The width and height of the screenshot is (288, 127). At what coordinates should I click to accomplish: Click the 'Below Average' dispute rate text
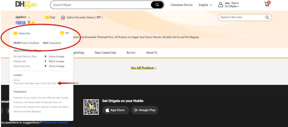point(56,61)
